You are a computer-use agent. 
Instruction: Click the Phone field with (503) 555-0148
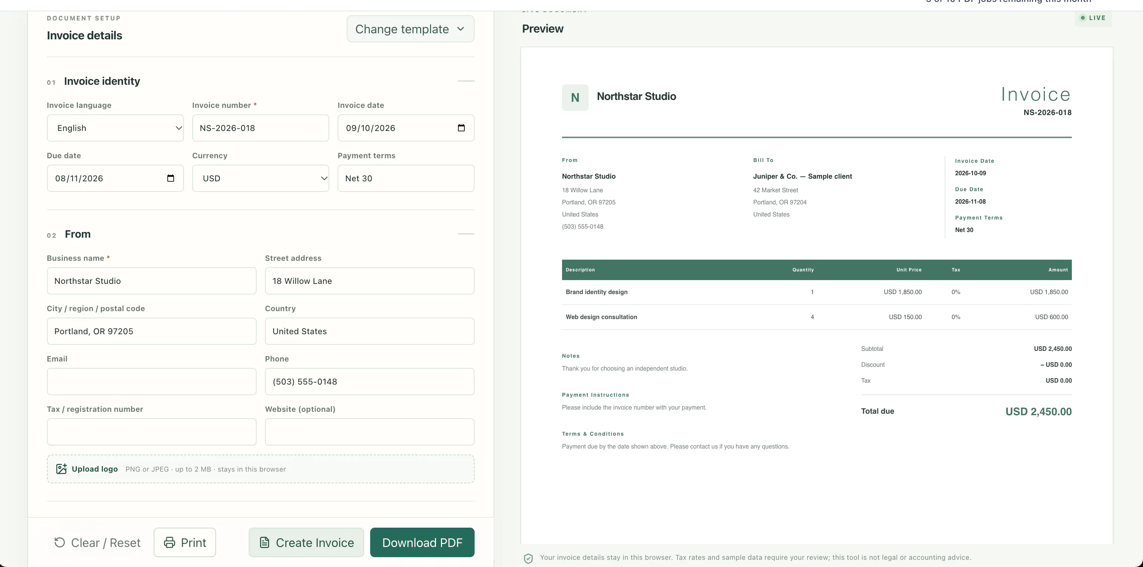(x=370, y=382)
